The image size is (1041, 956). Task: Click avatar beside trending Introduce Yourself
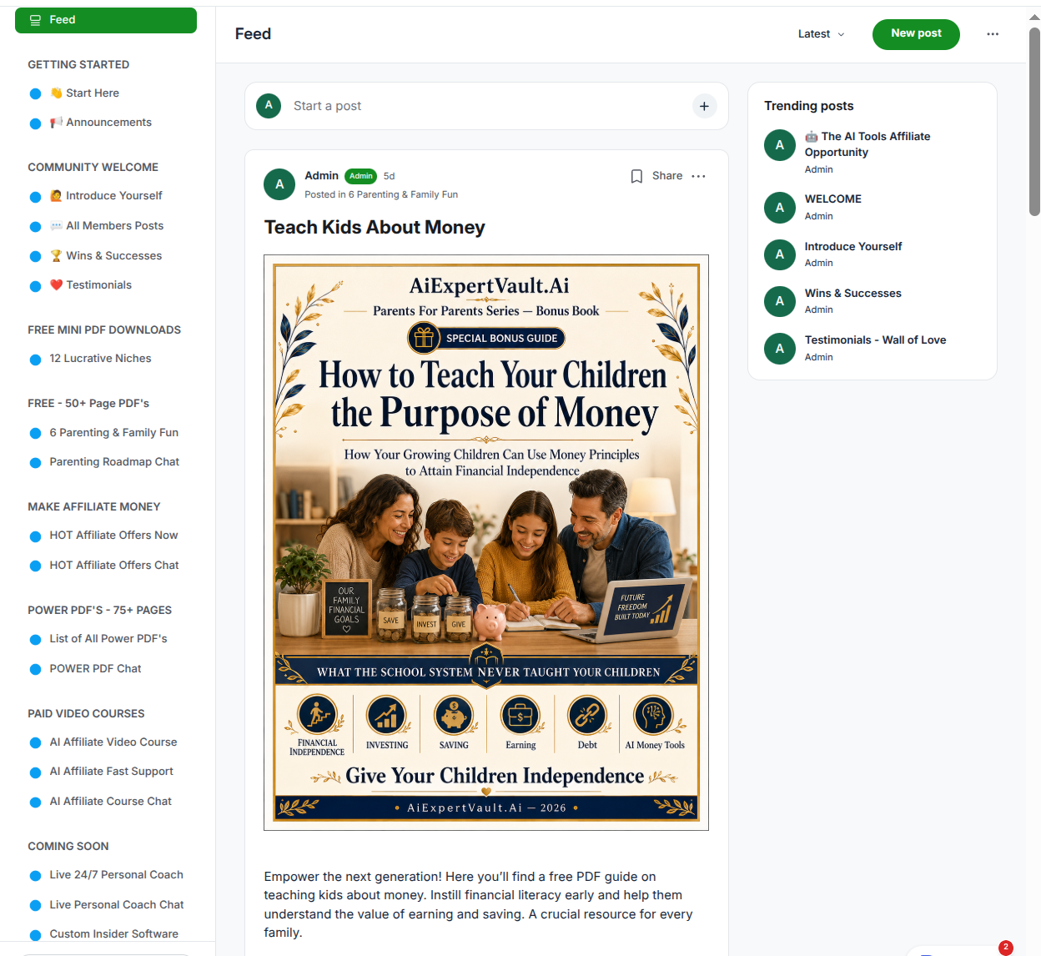tap(780, 254)
